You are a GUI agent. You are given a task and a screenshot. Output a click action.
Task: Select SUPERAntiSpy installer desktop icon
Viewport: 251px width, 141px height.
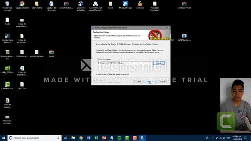coord(184,38)
